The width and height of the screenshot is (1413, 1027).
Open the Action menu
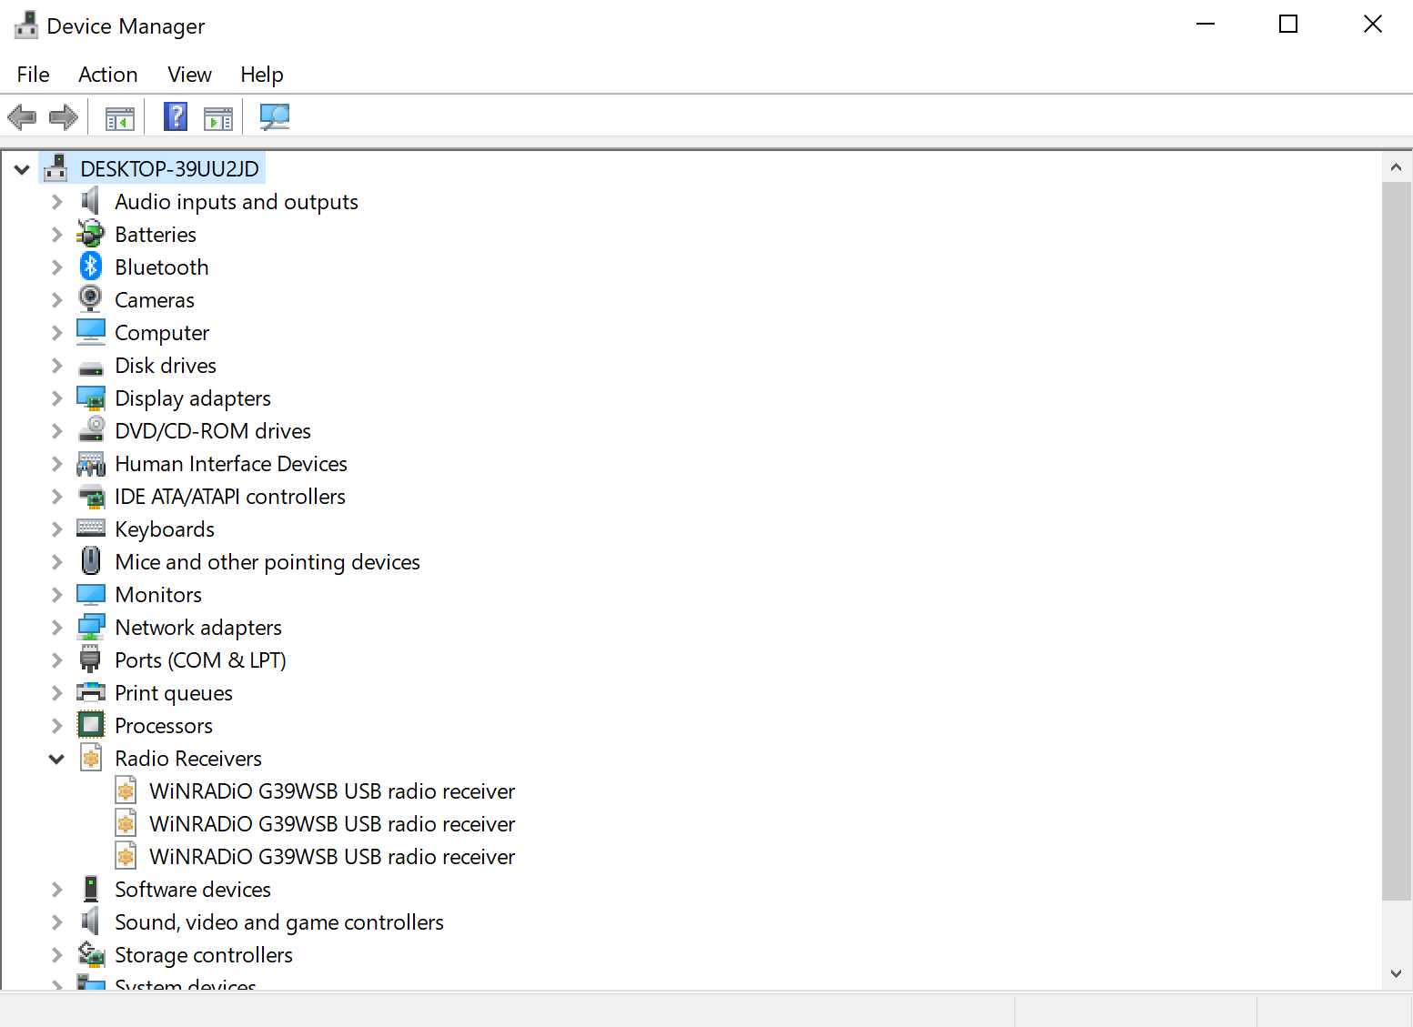[108, 75]
